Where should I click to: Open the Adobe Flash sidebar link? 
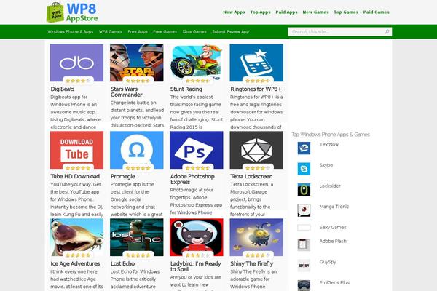(x=333, y=241)
